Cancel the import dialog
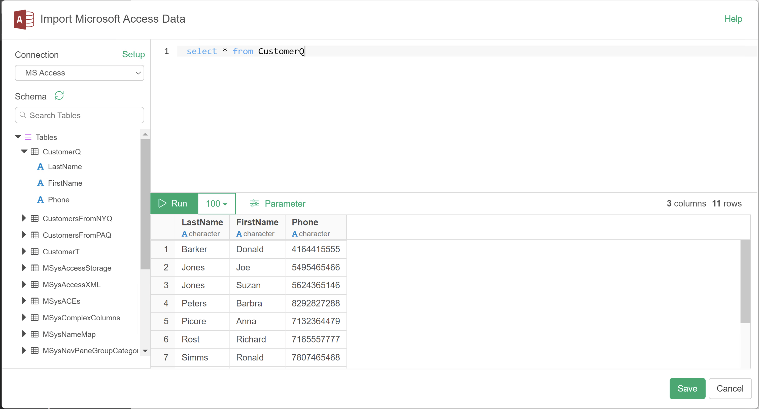 [x=730, y=388]
